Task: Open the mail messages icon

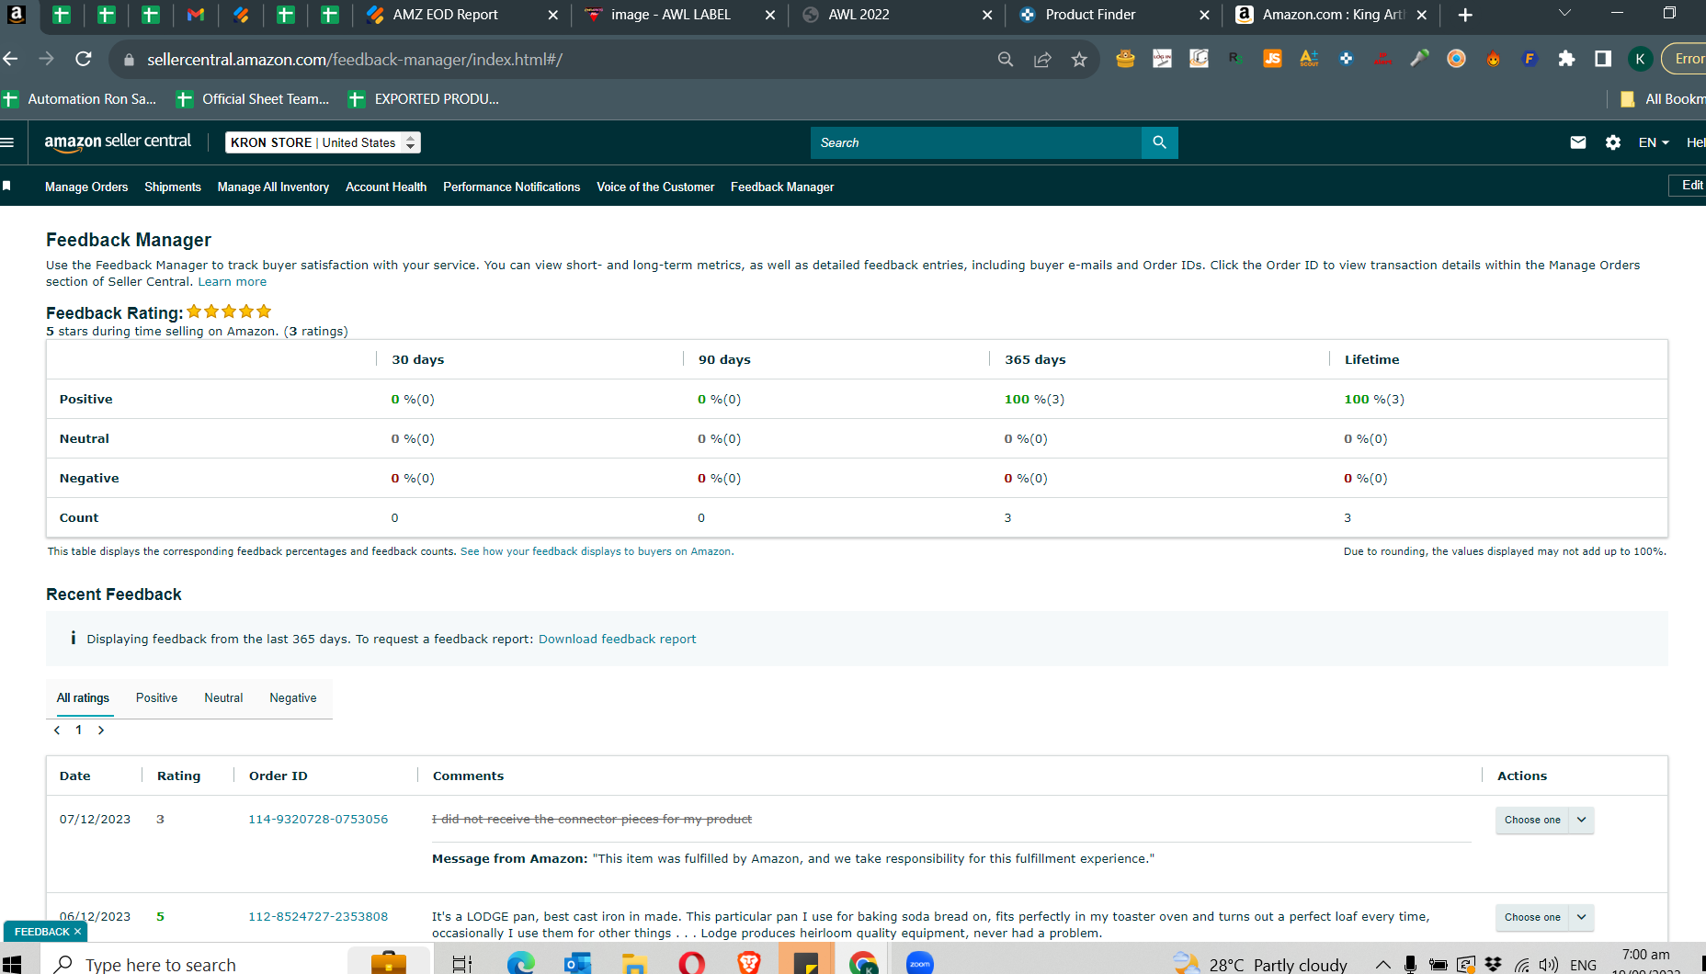Action: (1577, 142)
